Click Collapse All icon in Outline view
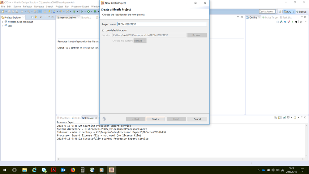 click(x=278, y=22)
